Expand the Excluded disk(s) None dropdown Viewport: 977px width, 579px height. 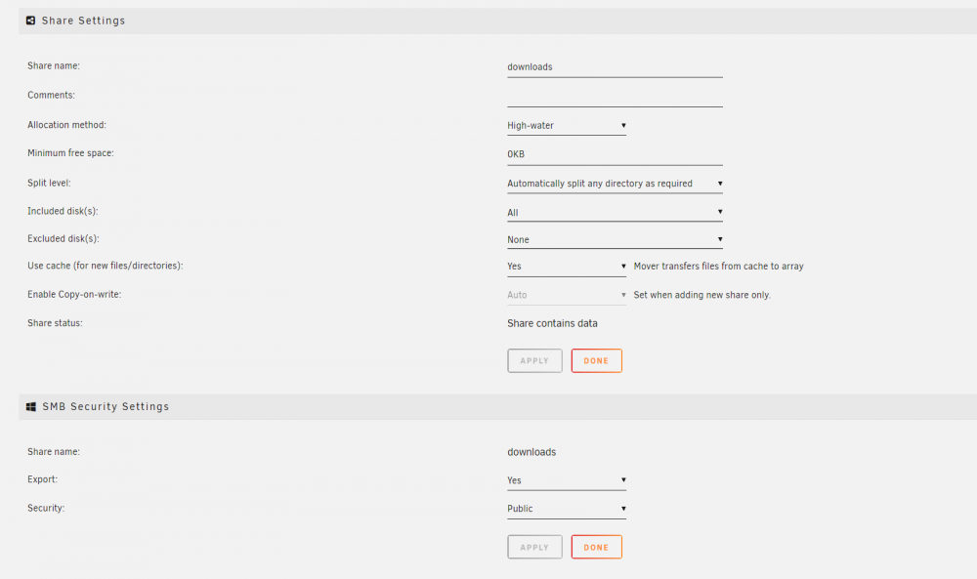[615, 239]
